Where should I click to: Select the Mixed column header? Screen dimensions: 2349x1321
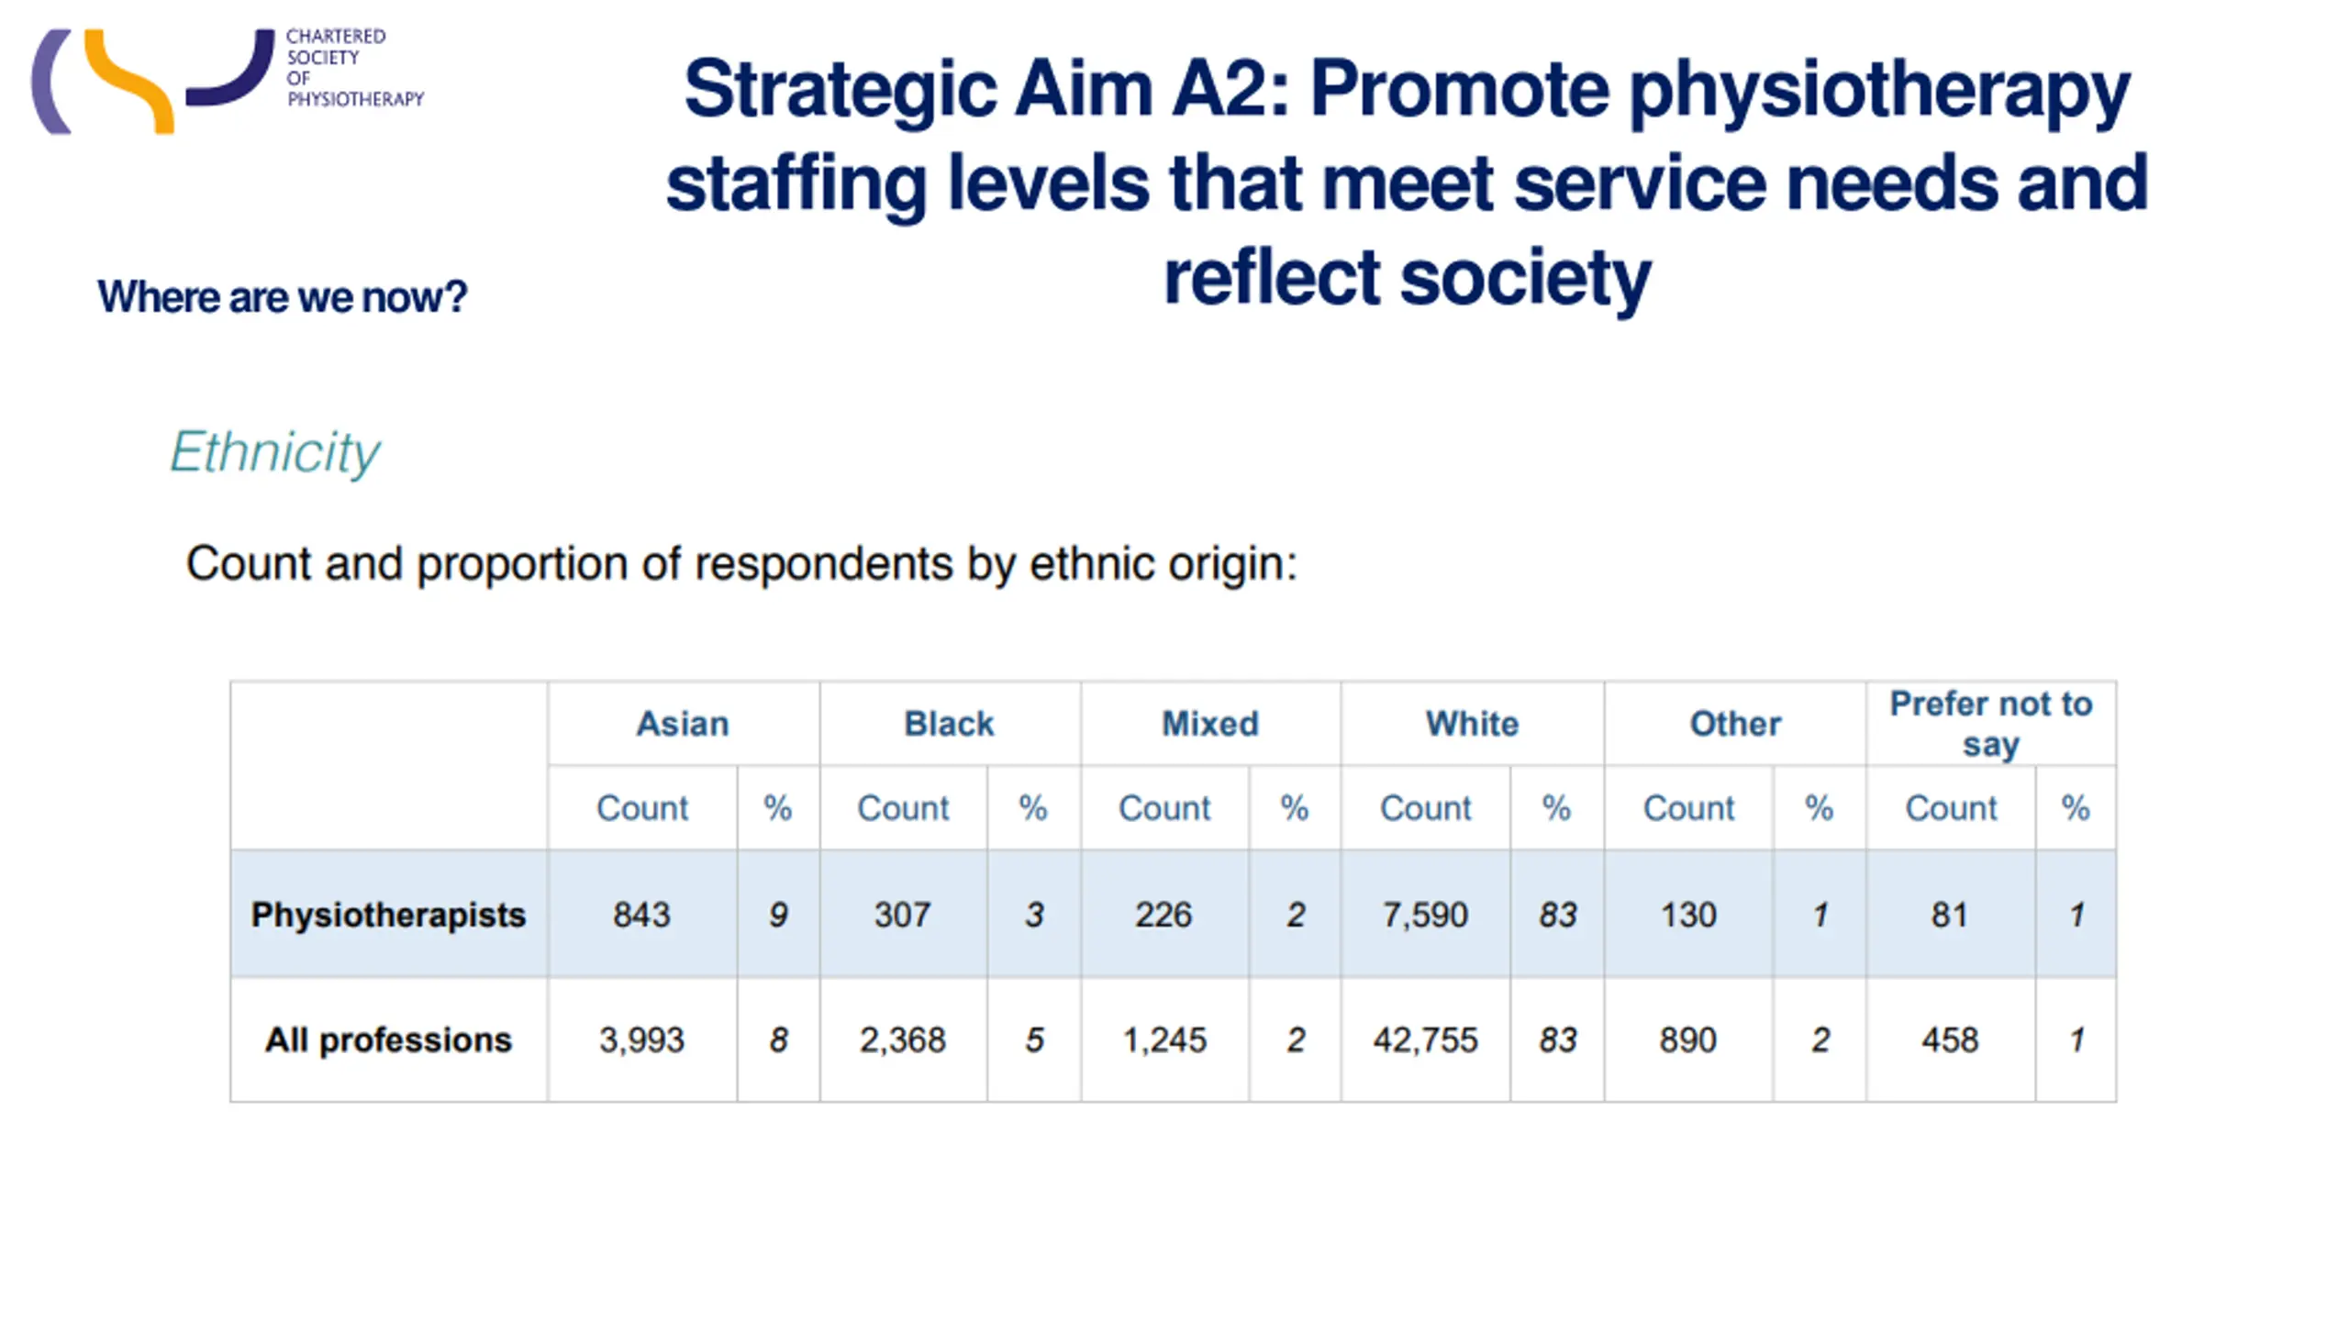1210,724
